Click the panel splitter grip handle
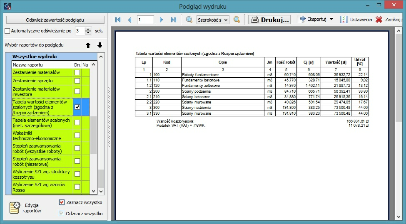The width and height of the screenshot is (406, 224). point(109,118)
